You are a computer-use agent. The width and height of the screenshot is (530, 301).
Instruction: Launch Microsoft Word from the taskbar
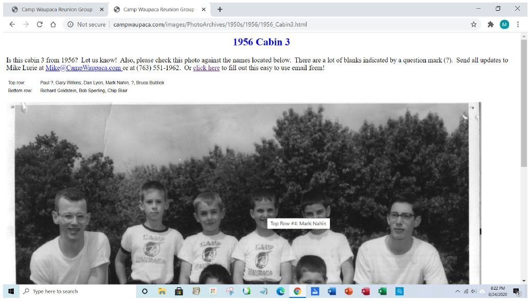332,291
